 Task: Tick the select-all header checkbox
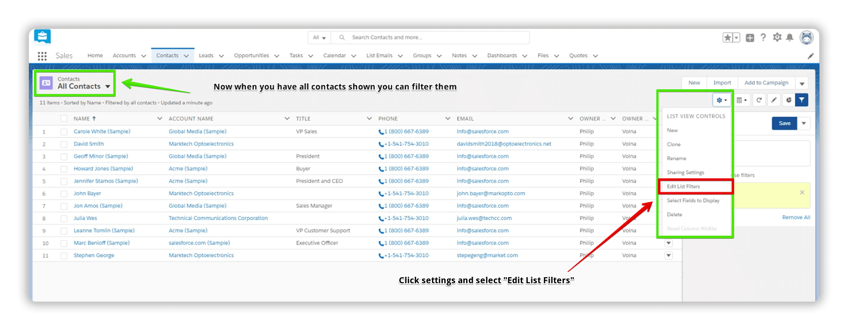tap(64, 119)
